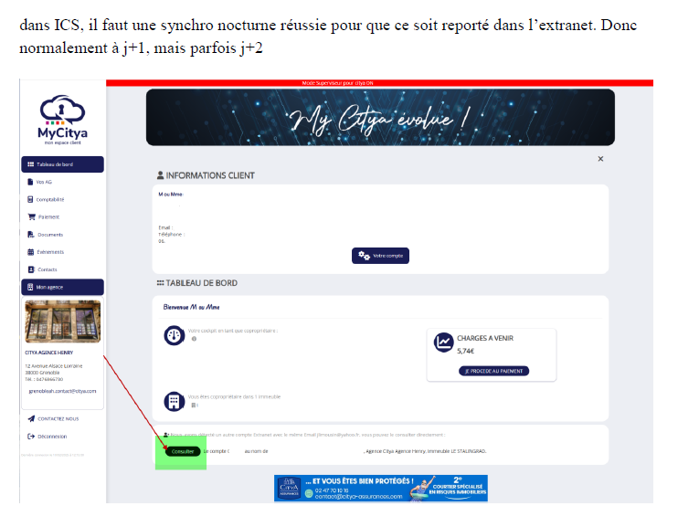Image resolution: width=678 pixels, height=527 pixels.
Task: Select the Comptabilité calculator icon
Action: coord(30,199)
